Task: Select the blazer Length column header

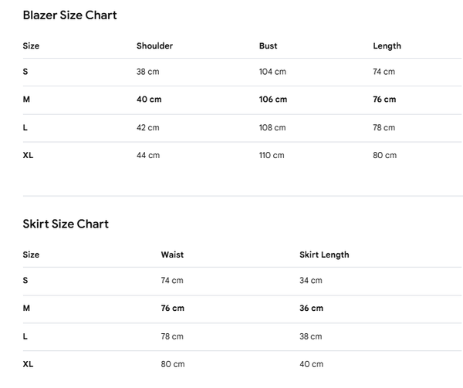Action: (x=387, y=46)
